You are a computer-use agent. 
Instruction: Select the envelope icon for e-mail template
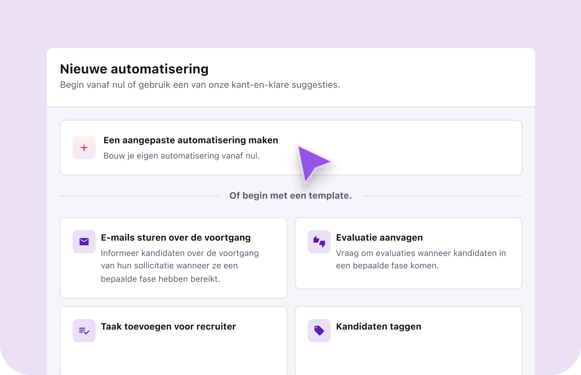[84, 242]
